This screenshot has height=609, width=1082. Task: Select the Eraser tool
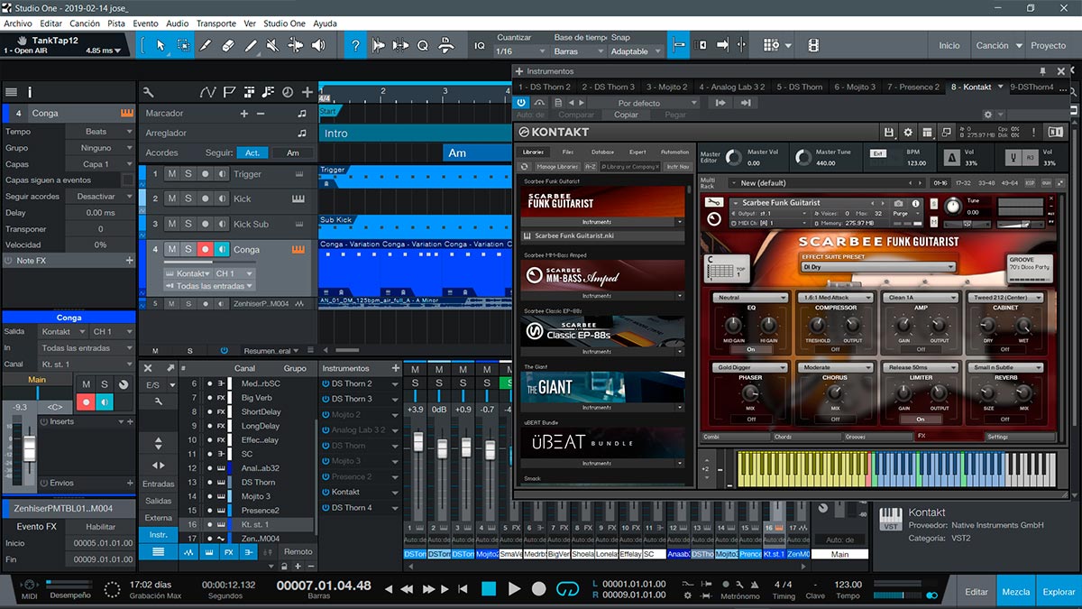228,45
